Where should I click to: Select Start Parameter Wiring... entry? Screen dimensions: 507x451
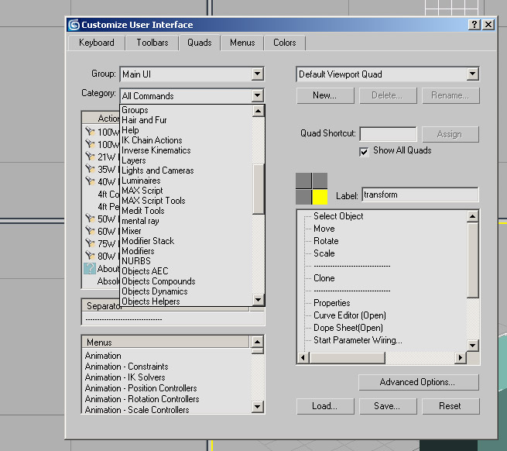(x=358, y=340)
